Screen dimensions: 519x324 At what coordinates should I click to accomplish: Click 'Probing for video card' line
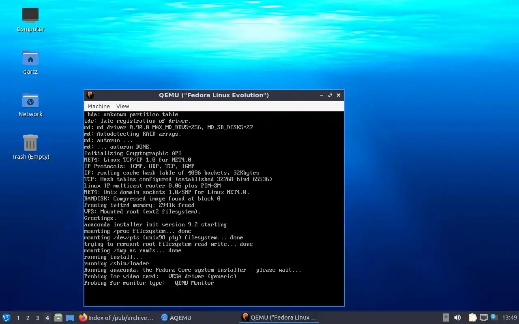tap(160, 276)
